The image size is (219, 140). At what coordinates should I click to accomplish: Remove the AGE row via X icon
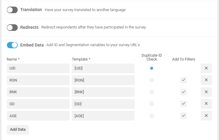pyautogui.click(x=206, y=116)
